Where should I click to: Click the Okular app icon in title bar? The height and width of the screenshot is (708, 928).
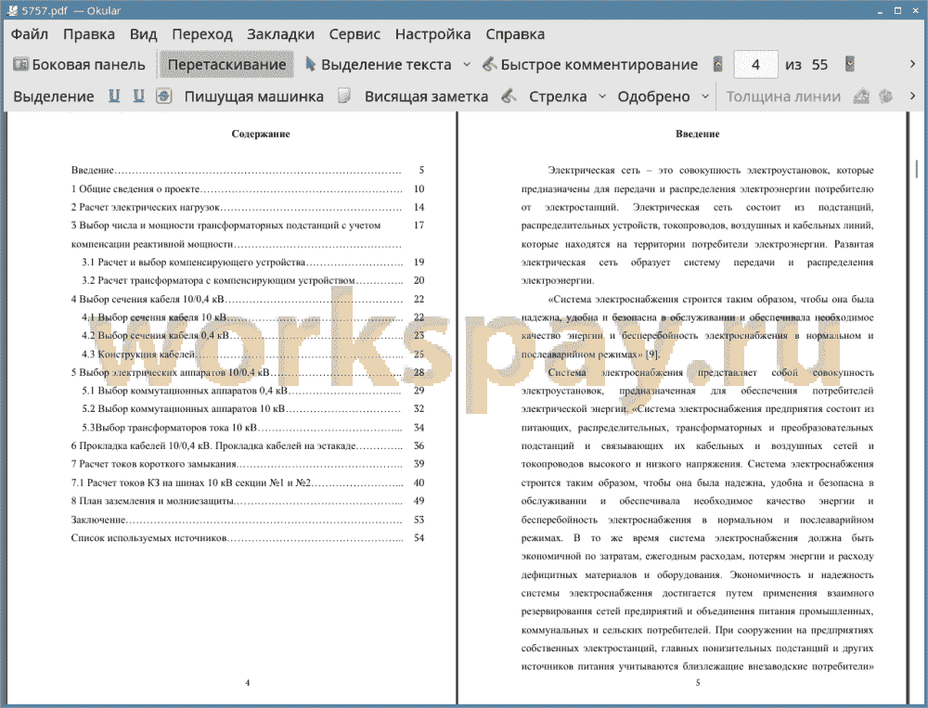pos(12,10)
